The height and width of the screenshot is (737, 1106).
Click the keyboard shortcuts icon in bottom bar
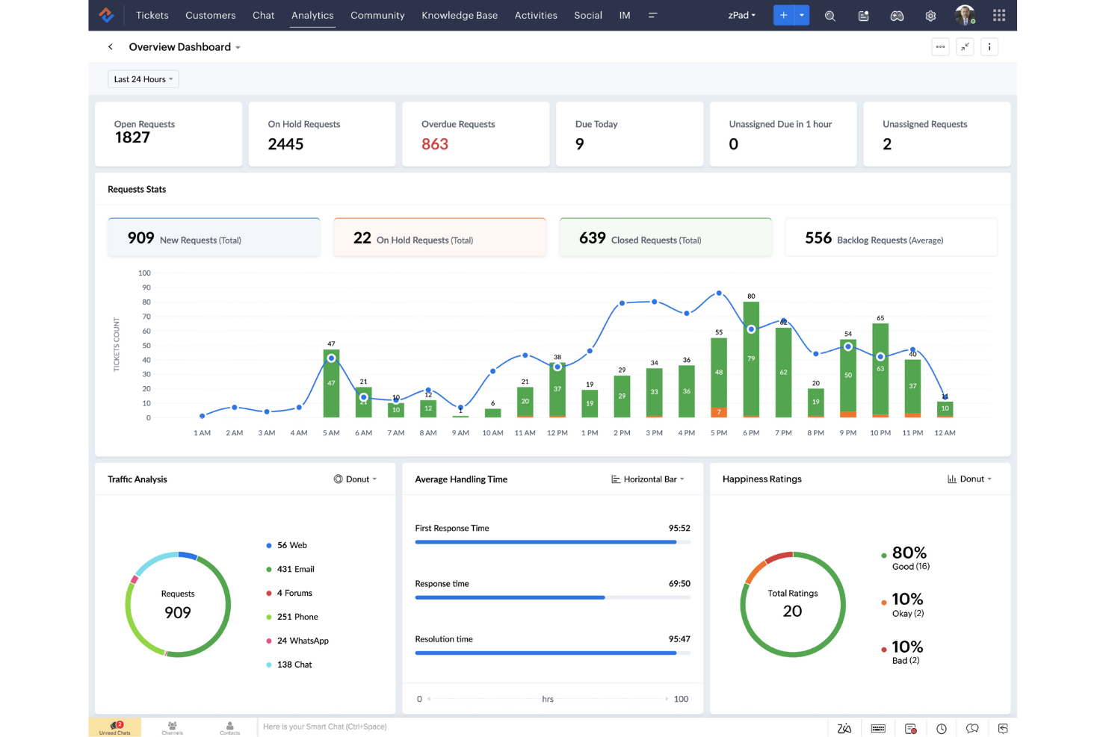[878, 728]
